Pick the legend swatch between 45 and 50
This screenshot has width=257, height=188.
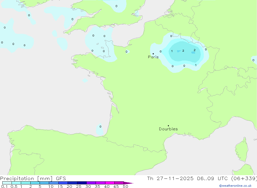(119, 183)
